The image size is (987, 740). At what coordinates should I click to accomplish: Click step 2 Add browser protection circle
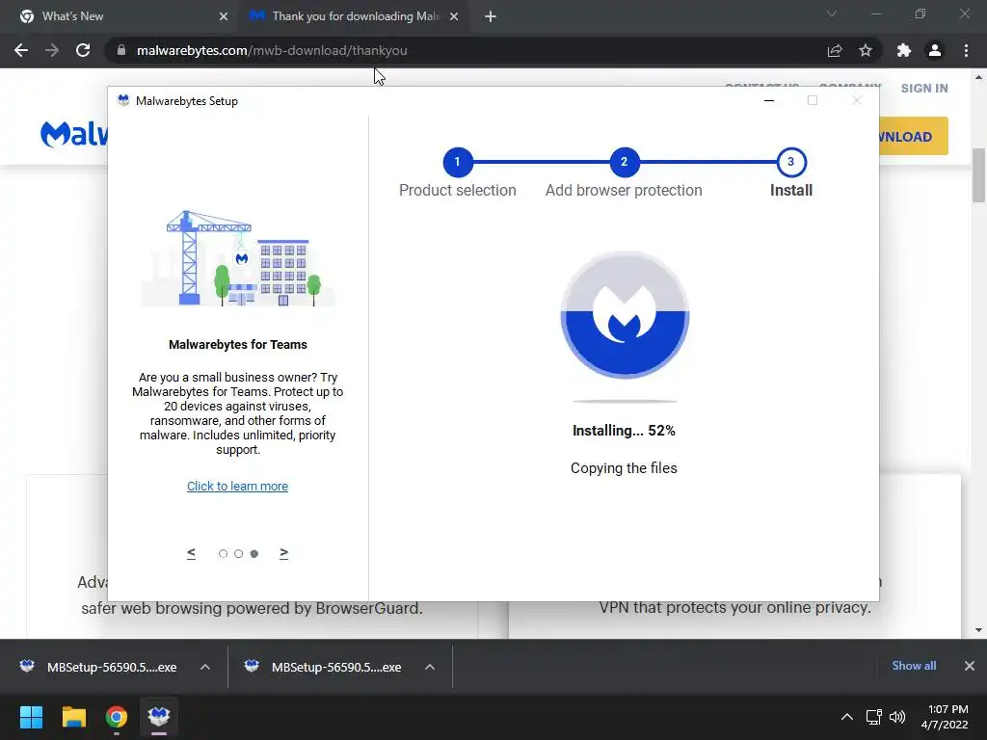pos(624,162)
